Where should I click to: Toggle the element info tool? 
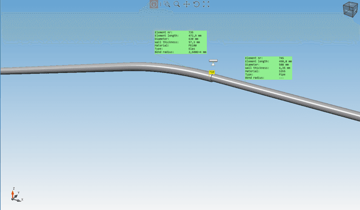(154, 4)
